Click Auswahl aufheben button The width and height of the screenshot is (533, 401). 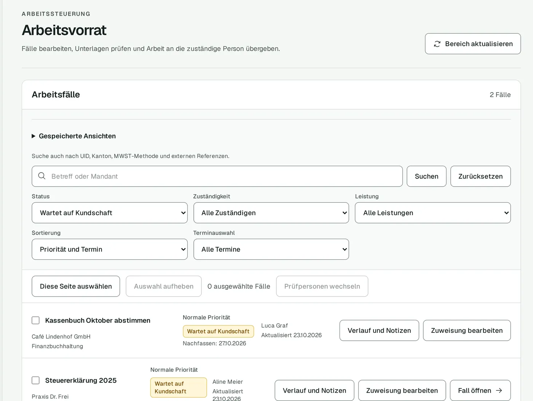[164, 286]
